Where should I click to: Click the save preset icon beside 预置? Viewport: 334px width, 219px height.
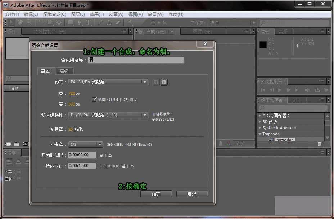[156, 82]
